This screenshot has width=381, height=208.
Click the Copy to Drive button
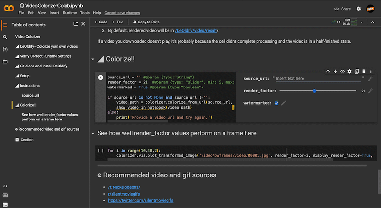click(x=146, y=22)
